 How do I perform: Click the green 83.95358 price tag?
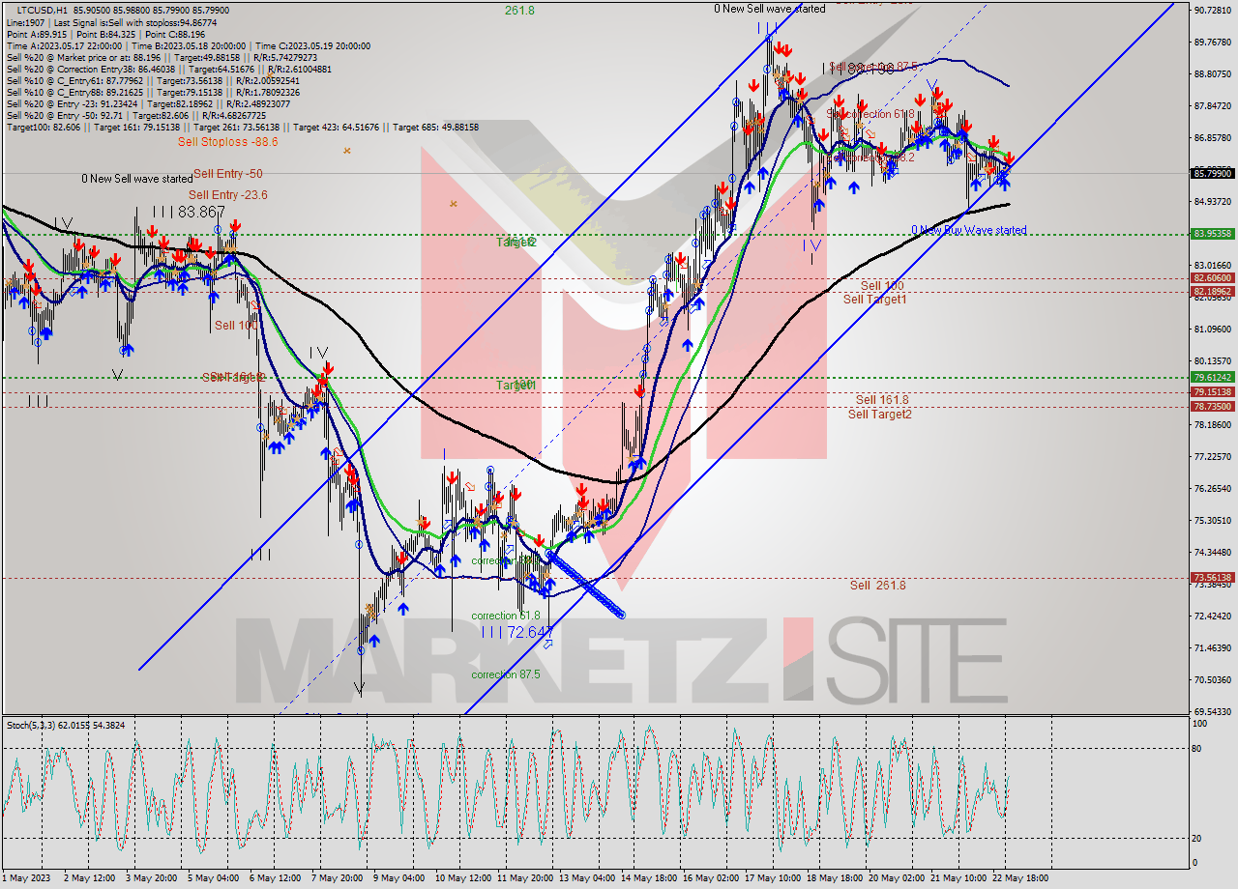tap(1213, 234)
